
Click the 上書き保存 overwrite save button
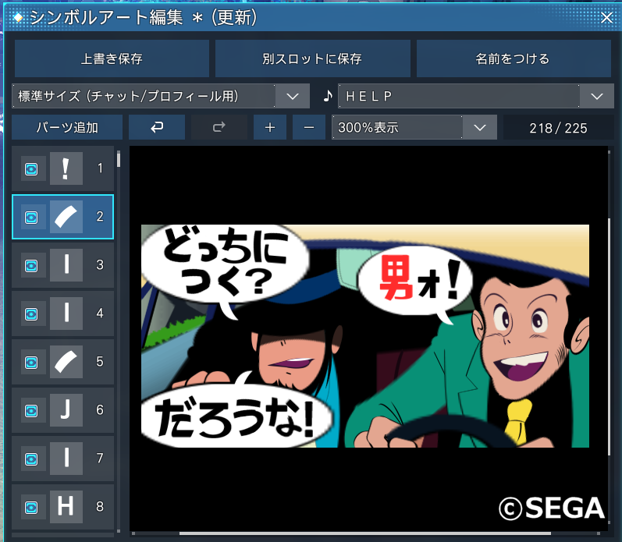pyautogui.click(x=112, y=58)
